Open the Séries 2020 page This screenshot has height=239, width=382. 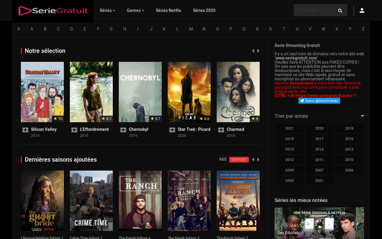[x=204, y=11]
